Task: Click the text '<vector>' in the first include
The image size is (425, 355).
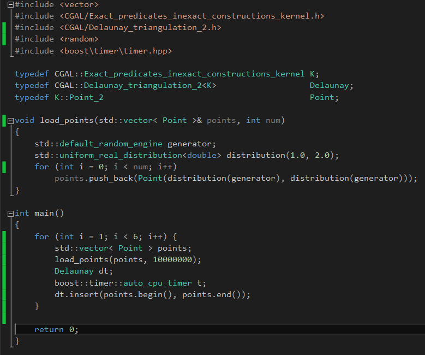Action: coord(79,4)
